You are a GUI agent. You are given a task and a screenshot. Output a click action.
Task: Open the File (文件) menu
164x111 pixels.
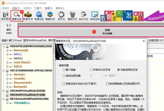tap(6, 8)
